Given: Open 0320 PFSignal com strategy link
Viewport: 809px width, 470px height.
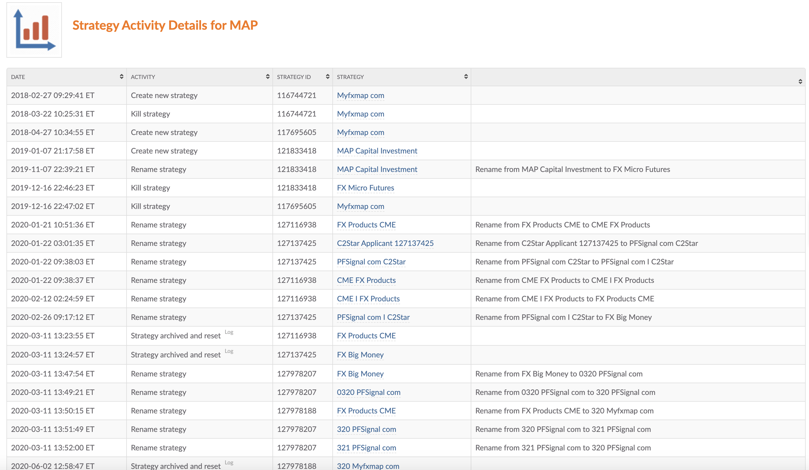Looking at the screenshot, I should [x=368, y=392].
